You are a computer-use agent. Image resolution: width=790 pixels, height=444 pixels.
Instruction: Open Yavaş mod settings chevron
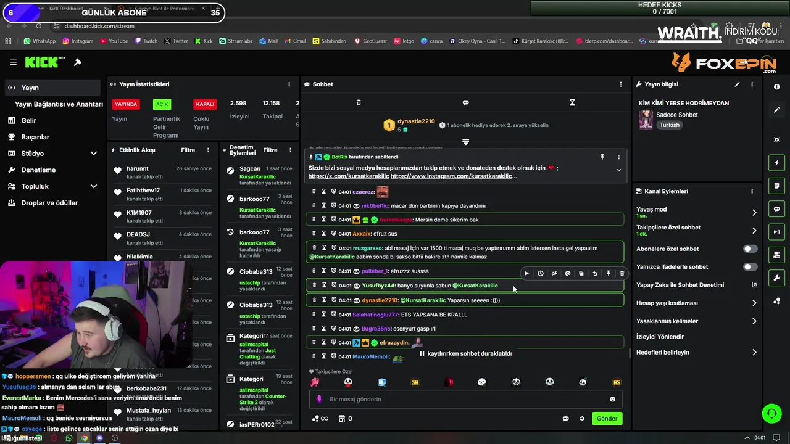[754, 213]
